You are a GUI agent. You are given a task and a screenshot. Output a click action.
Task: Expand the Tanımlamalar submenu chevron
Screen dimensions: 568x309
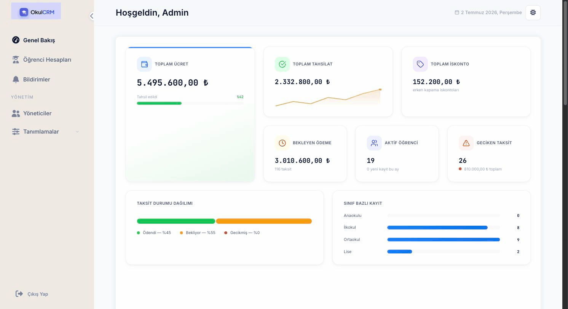tap(77, 132)
